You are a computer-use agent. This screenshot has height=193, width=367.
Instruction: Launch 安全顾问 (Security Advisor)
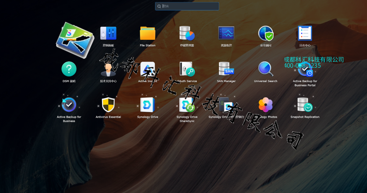click(266, 33)
